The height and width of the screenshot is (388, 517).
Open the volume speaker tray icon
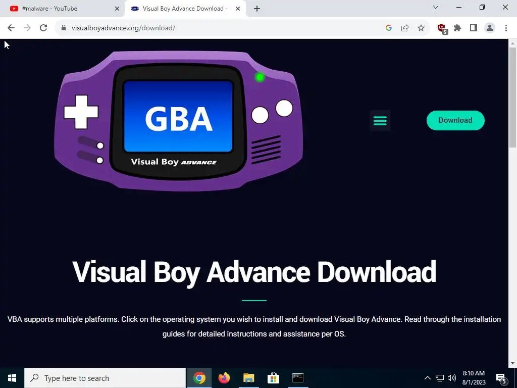tap(452, 378)
